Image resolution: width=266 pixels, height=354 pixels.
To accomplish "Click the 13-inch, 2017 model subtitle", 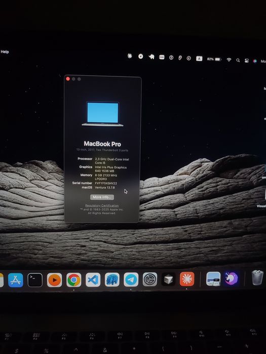I will (102, 150).
